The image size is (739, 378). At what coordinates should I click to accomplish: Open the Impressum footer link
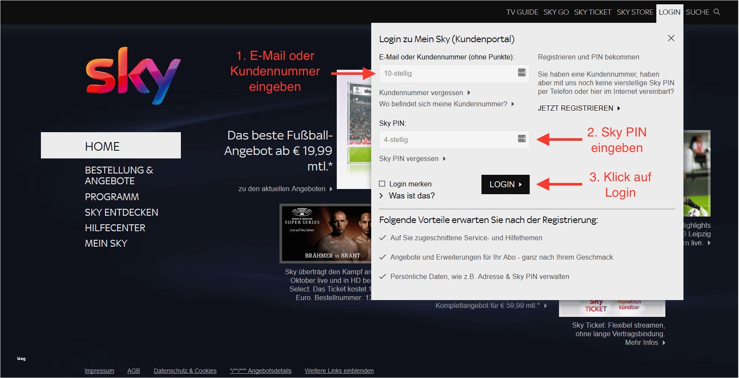pos(99,371)
